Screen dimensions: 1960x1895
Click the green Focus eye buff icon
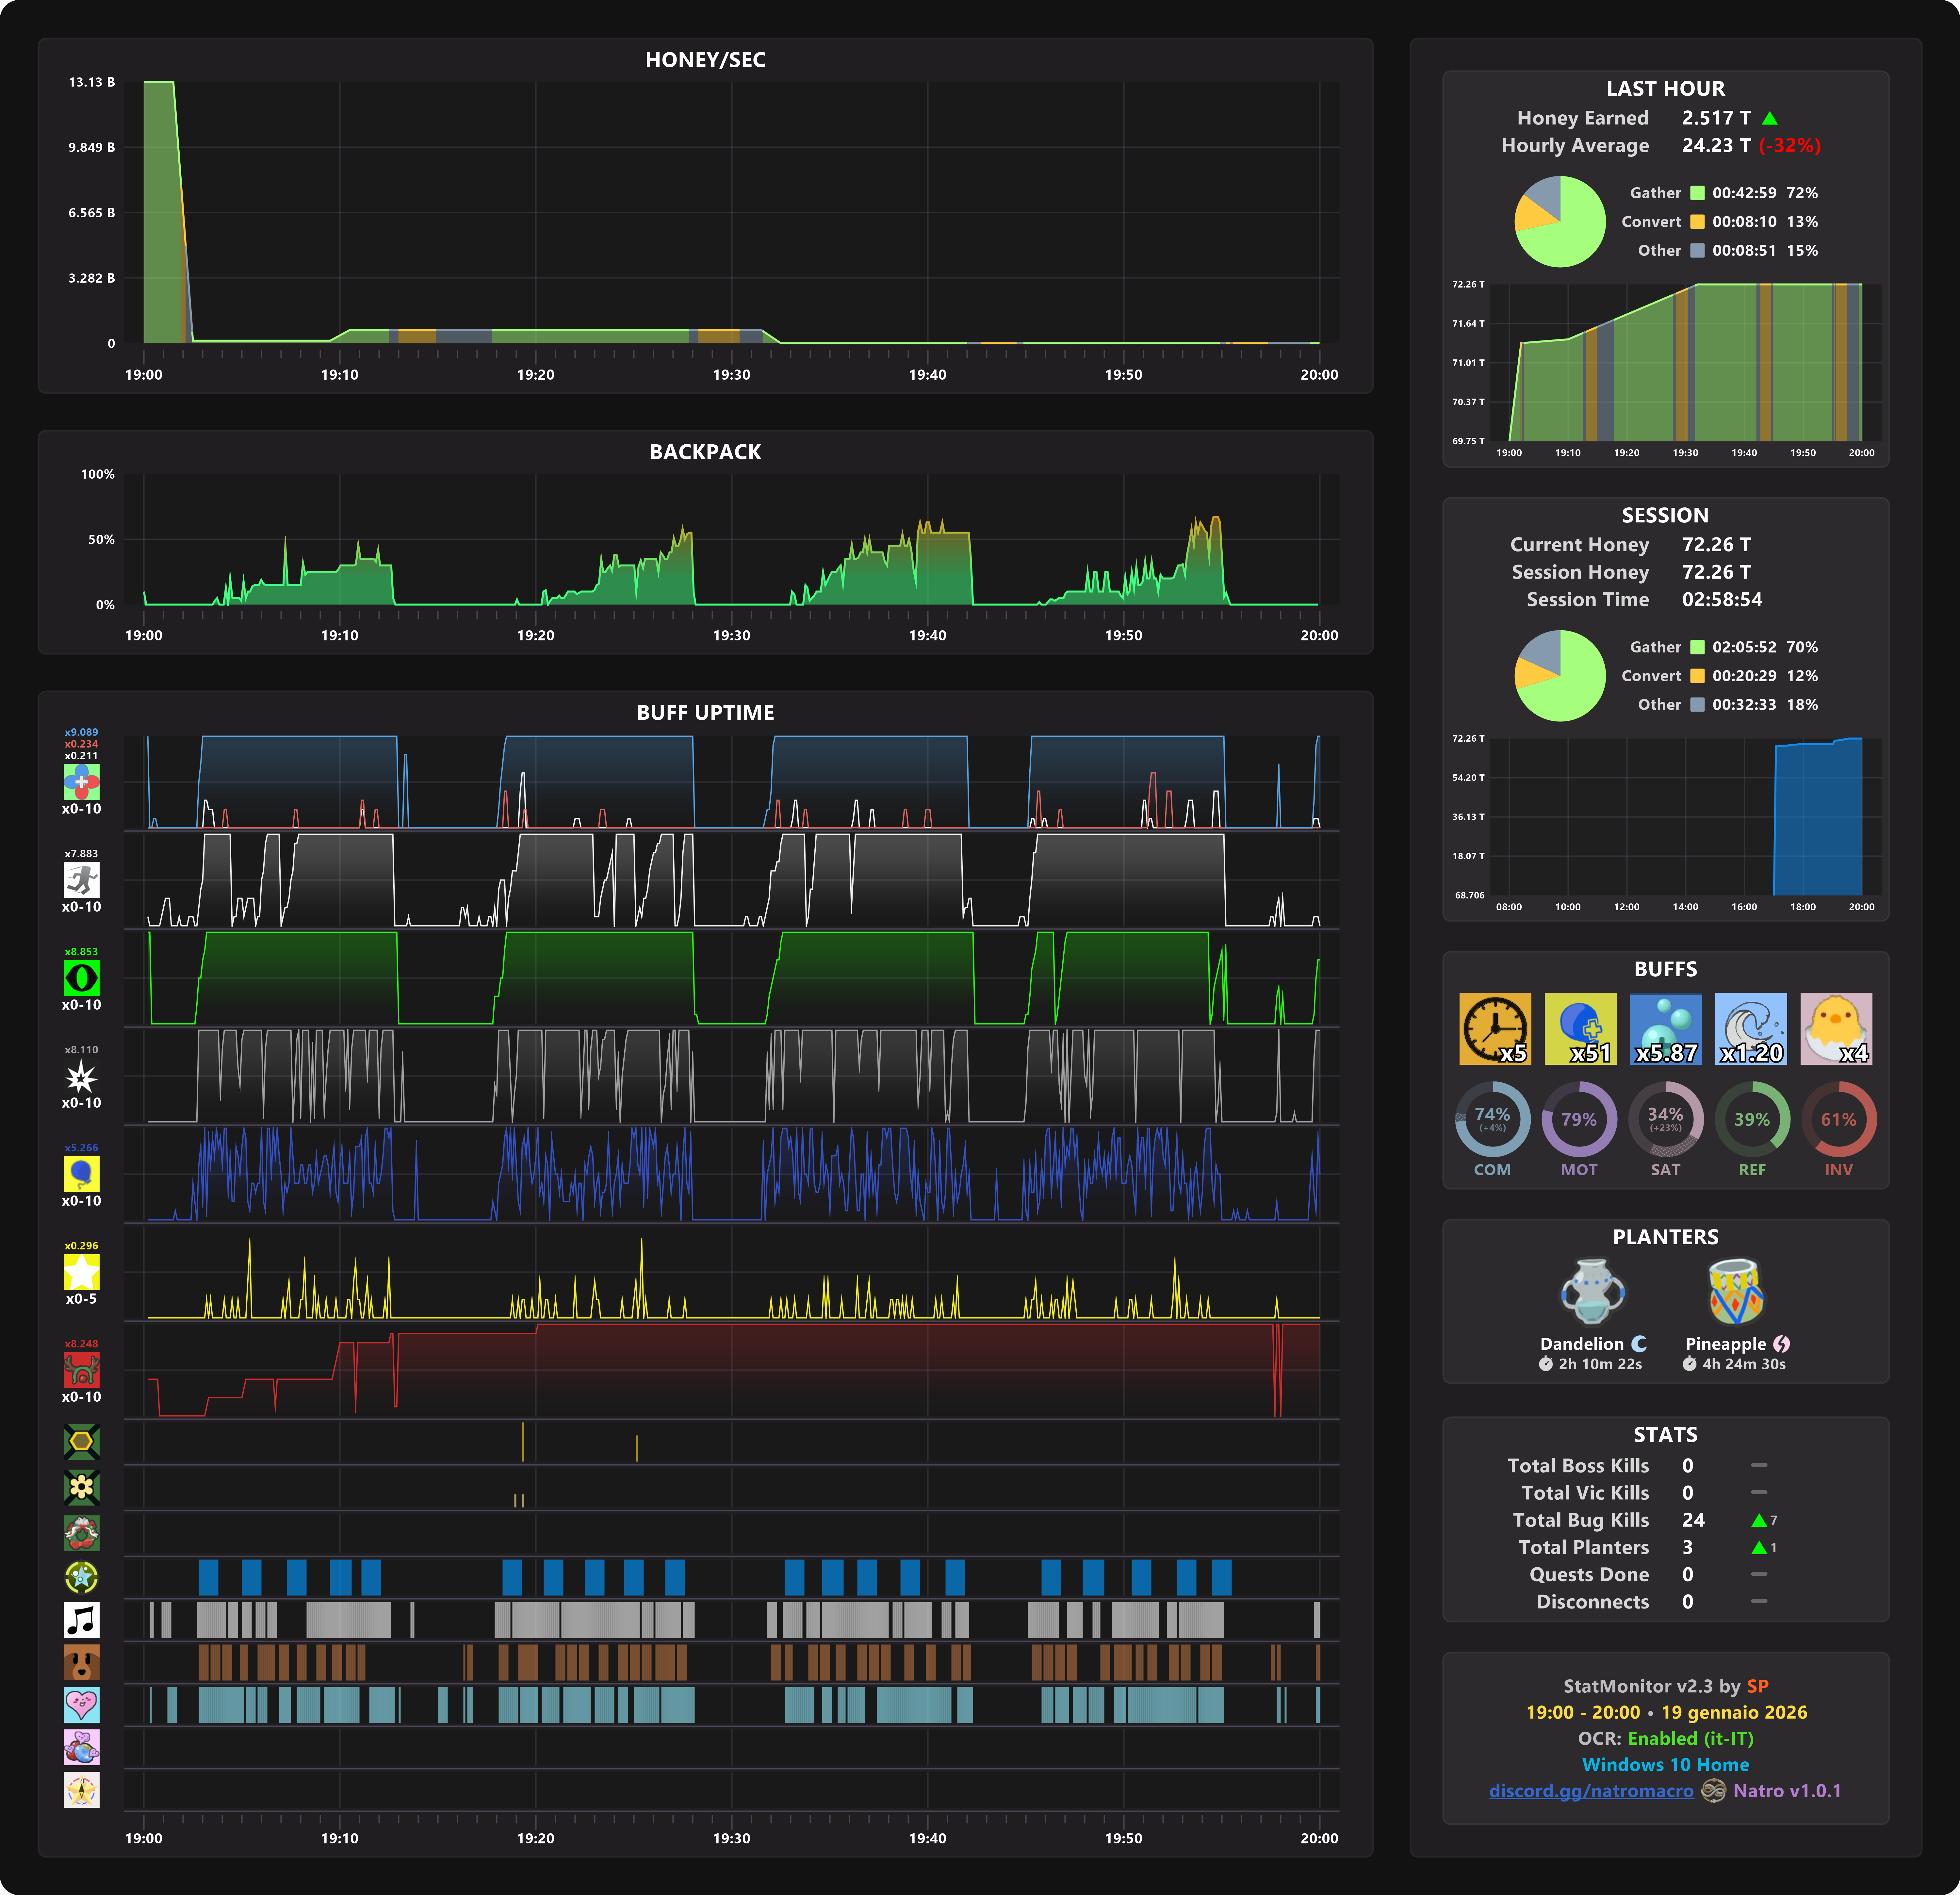click(x=81, y=978)
